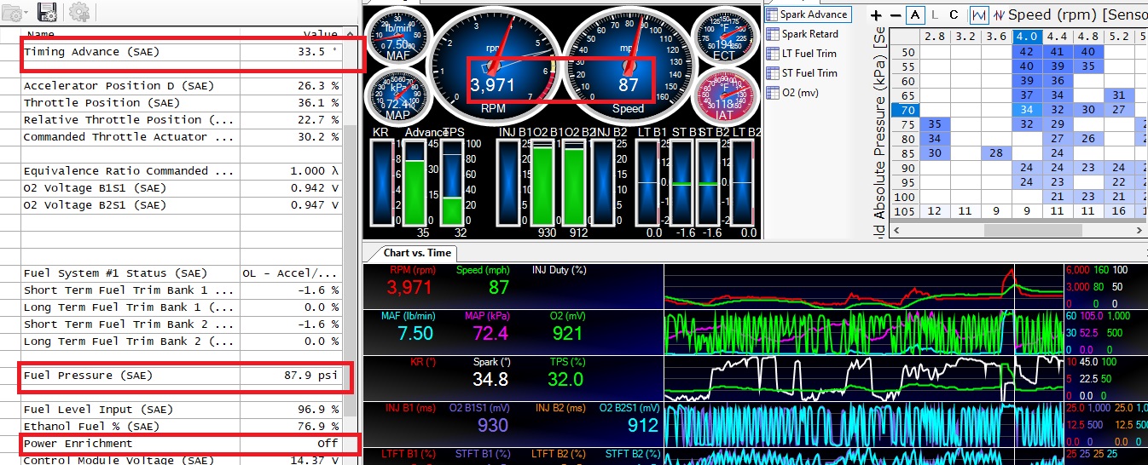Toggle the L display mode button
The height and width of the screenshot is (465, 1148).
(x=935, y=15)
